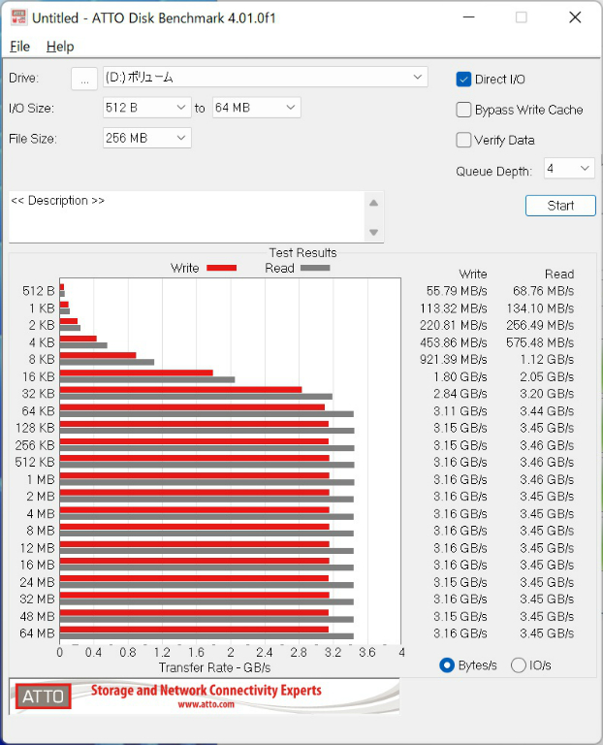Image resolution: width=603 pixels, height=745 pixels.
Task: Open the 512 B minimum I/O size dropdown
Action: click(x=146, y=108)
